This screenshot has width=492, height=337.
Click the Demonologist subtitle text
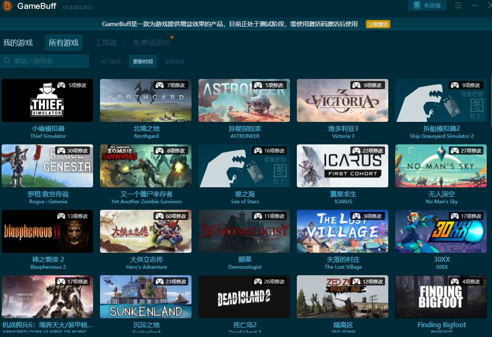[x=245, y=267]
